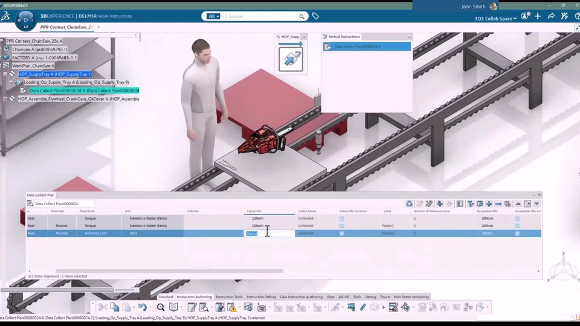The width and height of the screenshot is (580, 326).
Task: Select WorkPlan_ChainSaw A in the tree
Action: tap(33, 65)
